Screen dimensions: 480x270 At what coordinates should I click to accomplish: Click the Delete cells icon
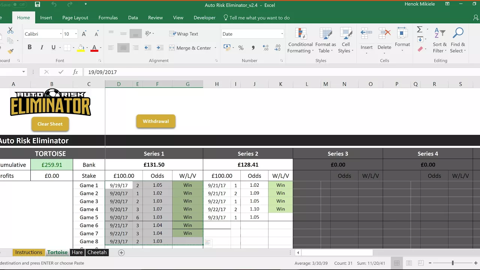click(x=384, y=34)
